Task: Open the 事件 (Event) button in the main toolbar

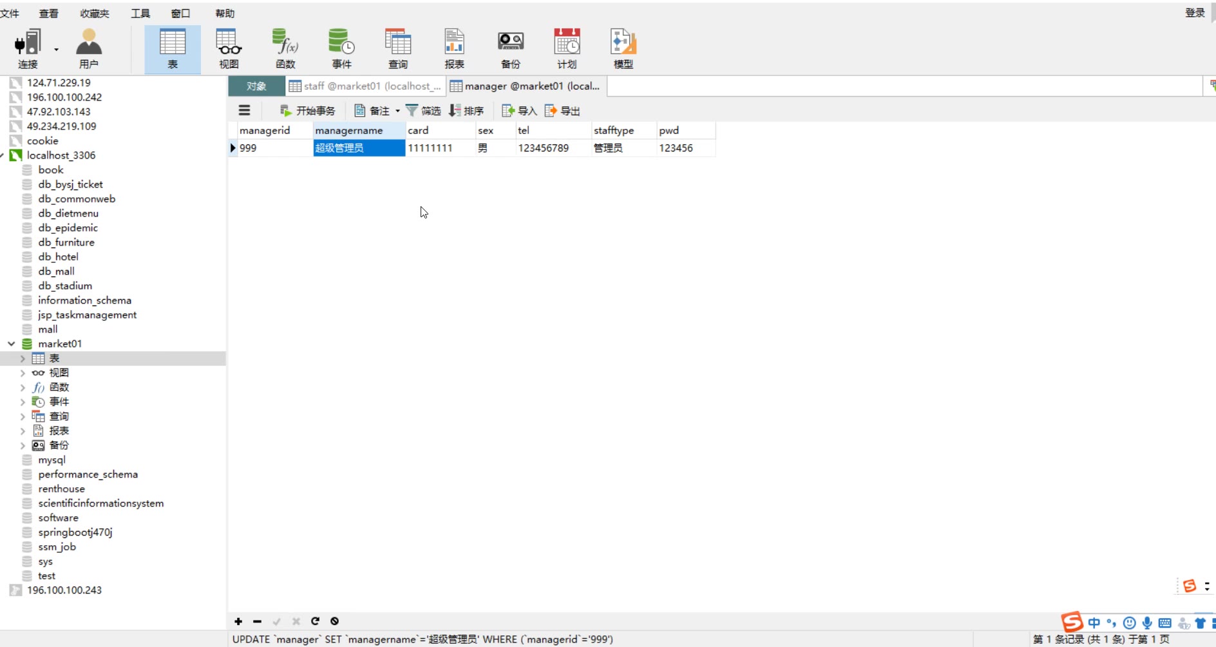Action: click(341, 48)
